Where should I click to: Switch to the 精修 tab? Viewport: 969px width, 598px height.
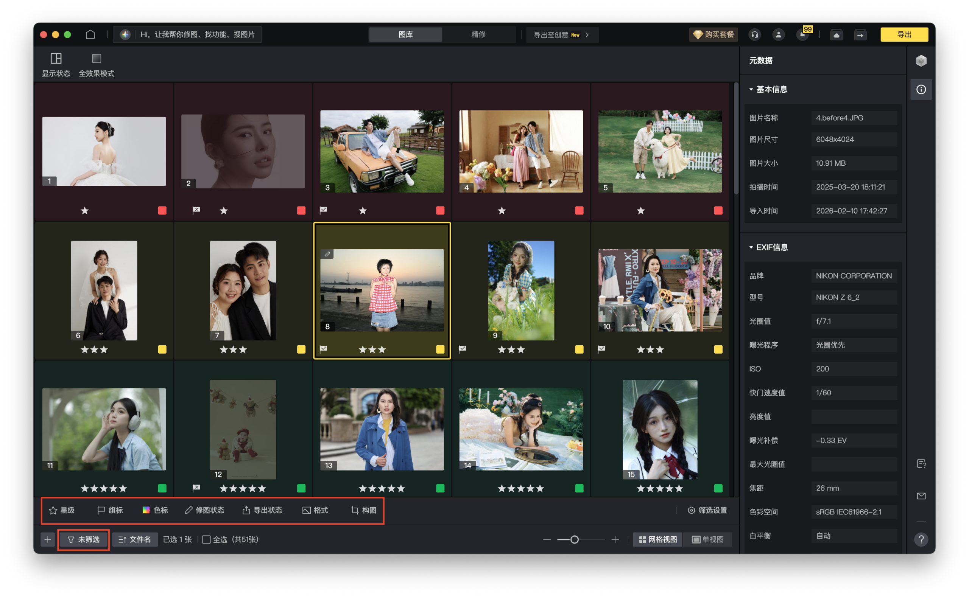coord(478,34)
